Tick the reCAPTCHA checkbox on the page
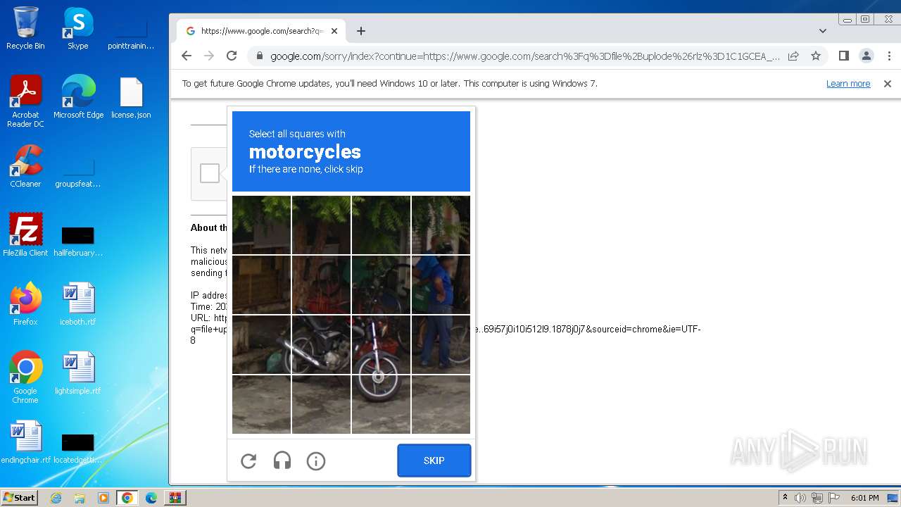The width and height of the screenshot is (901, 507). tap(210, 173)
